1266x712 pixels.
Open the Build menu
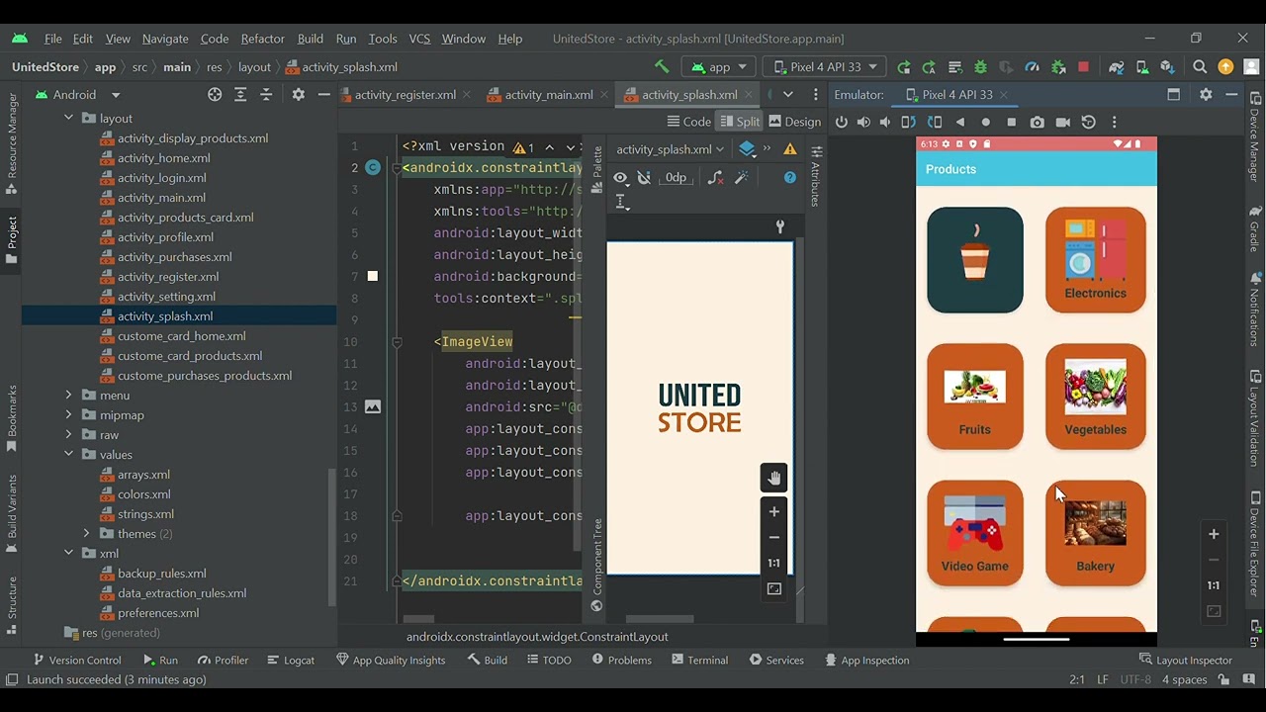[x=311, y=39]
